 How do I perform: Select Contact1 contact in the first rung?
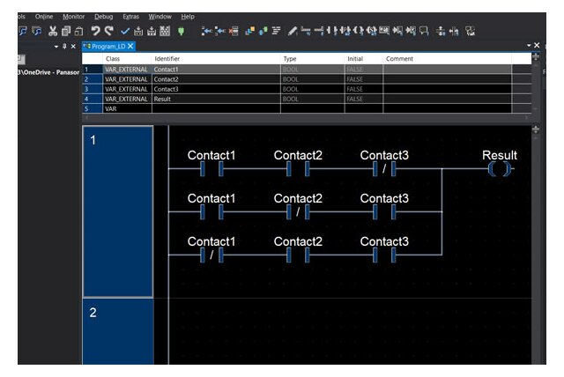(211, 168)
